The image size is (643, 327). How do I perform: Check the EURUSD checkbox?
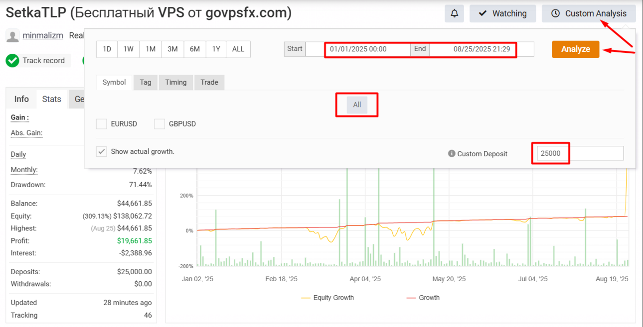point(102,124)
